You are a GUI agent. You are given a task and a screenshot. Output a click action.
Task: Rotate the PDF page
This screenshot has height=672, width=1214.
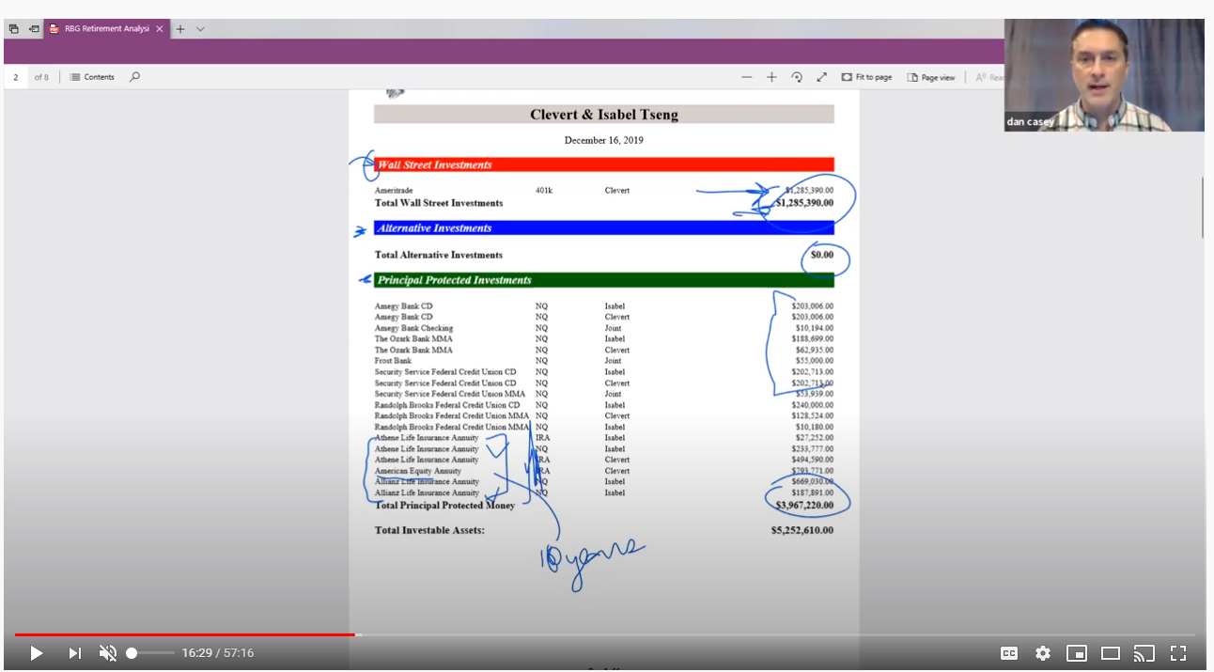(x=797, y=77)
